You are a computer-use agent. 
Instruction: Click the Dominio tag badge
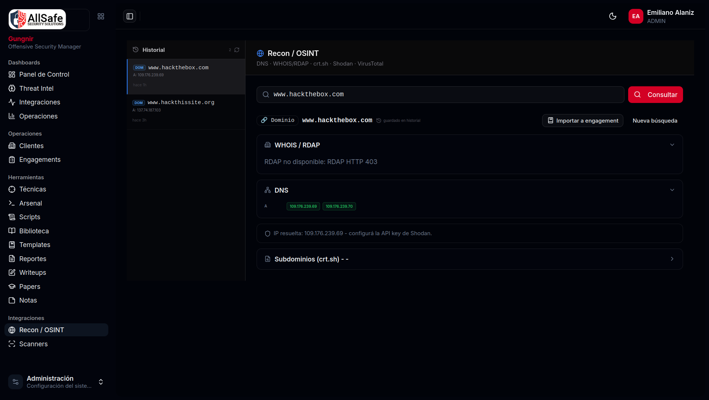277,120
